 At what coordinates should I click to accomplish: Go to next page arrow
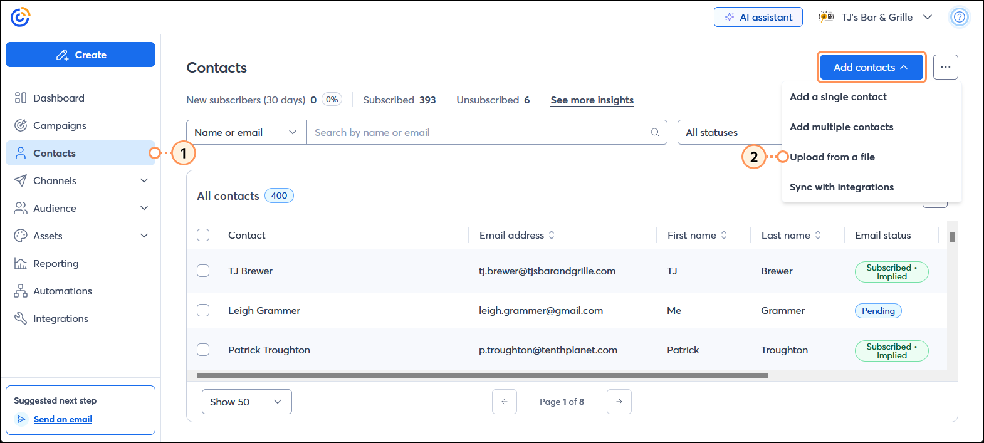pos(619,402)
